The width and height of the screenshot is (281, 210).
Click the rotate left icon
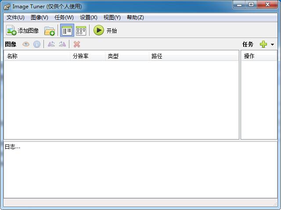pyautogui.click(x=51, y=44)
